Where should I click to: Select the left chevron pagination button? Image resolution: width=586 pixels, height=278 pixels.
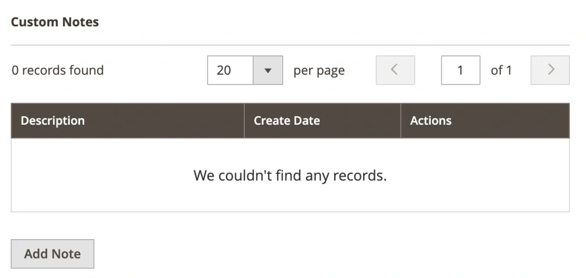pyautogui.click(x=395, y=70)
